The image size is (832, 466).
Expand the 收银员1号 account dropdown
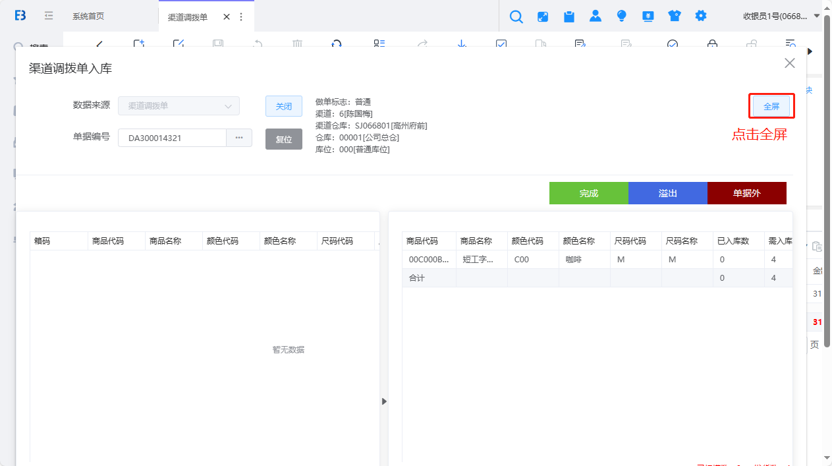(x=782, y=16)
